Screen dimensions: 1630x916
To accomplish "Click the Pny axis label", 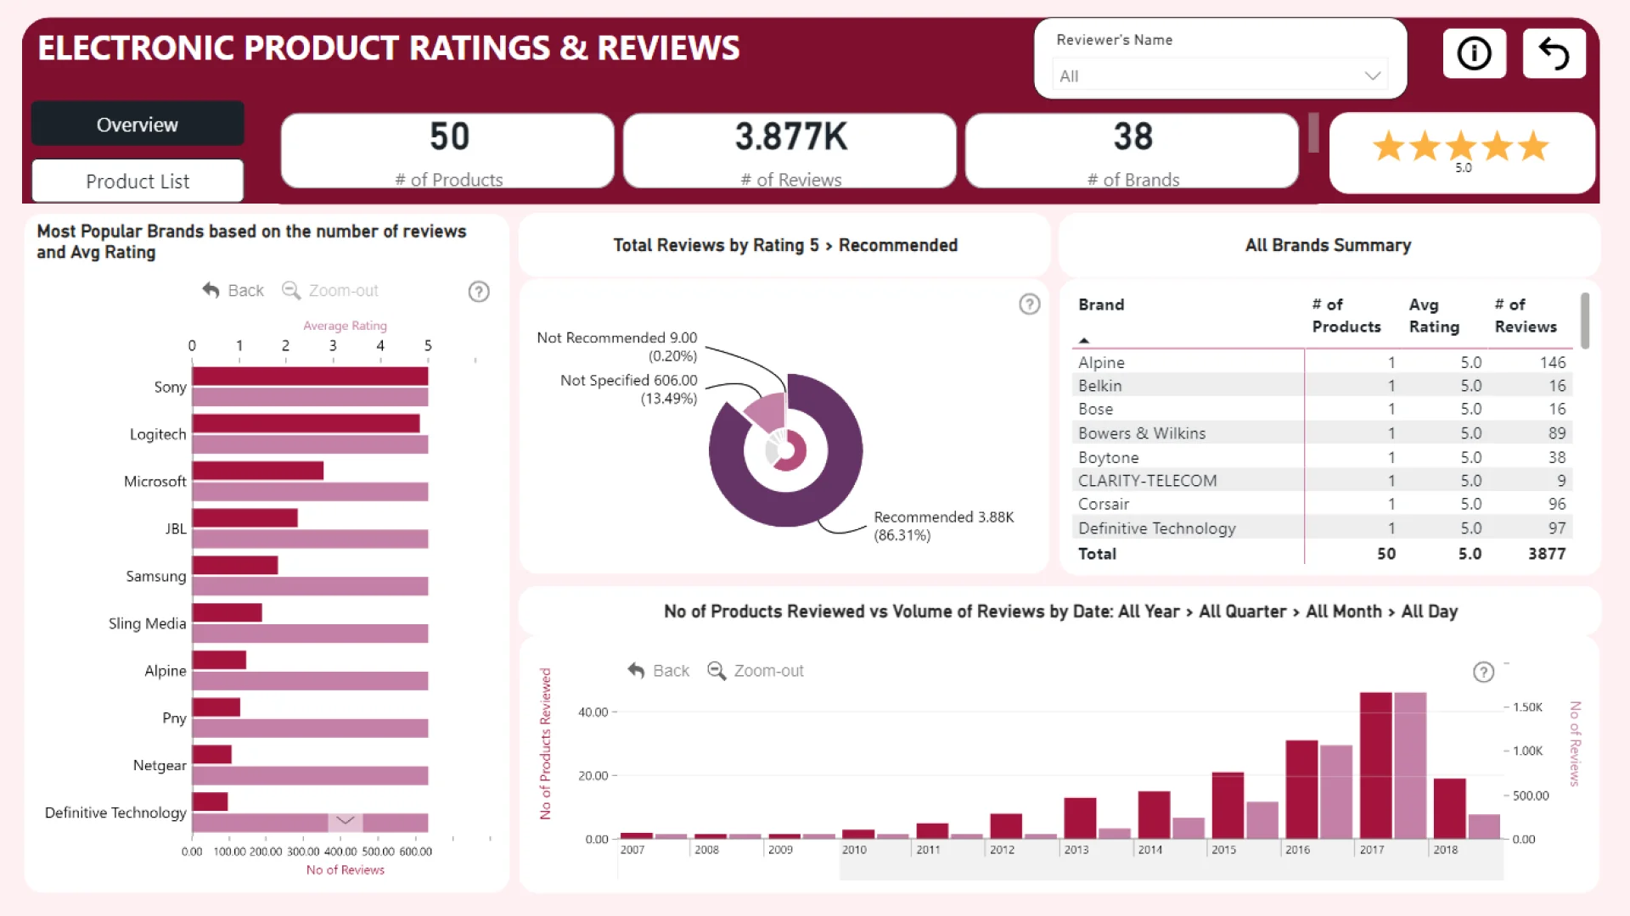I will click(x=174, y=718).
